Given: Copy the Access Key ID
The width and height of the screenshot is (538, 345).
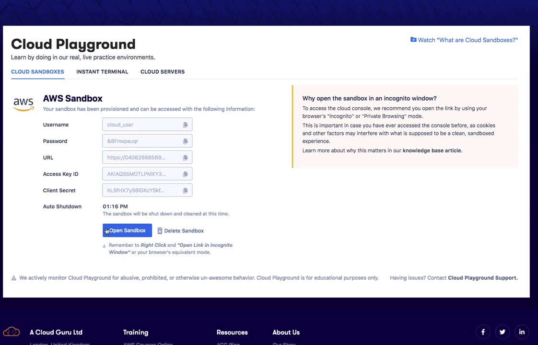Looking at the screenshot, I should 185,174.
